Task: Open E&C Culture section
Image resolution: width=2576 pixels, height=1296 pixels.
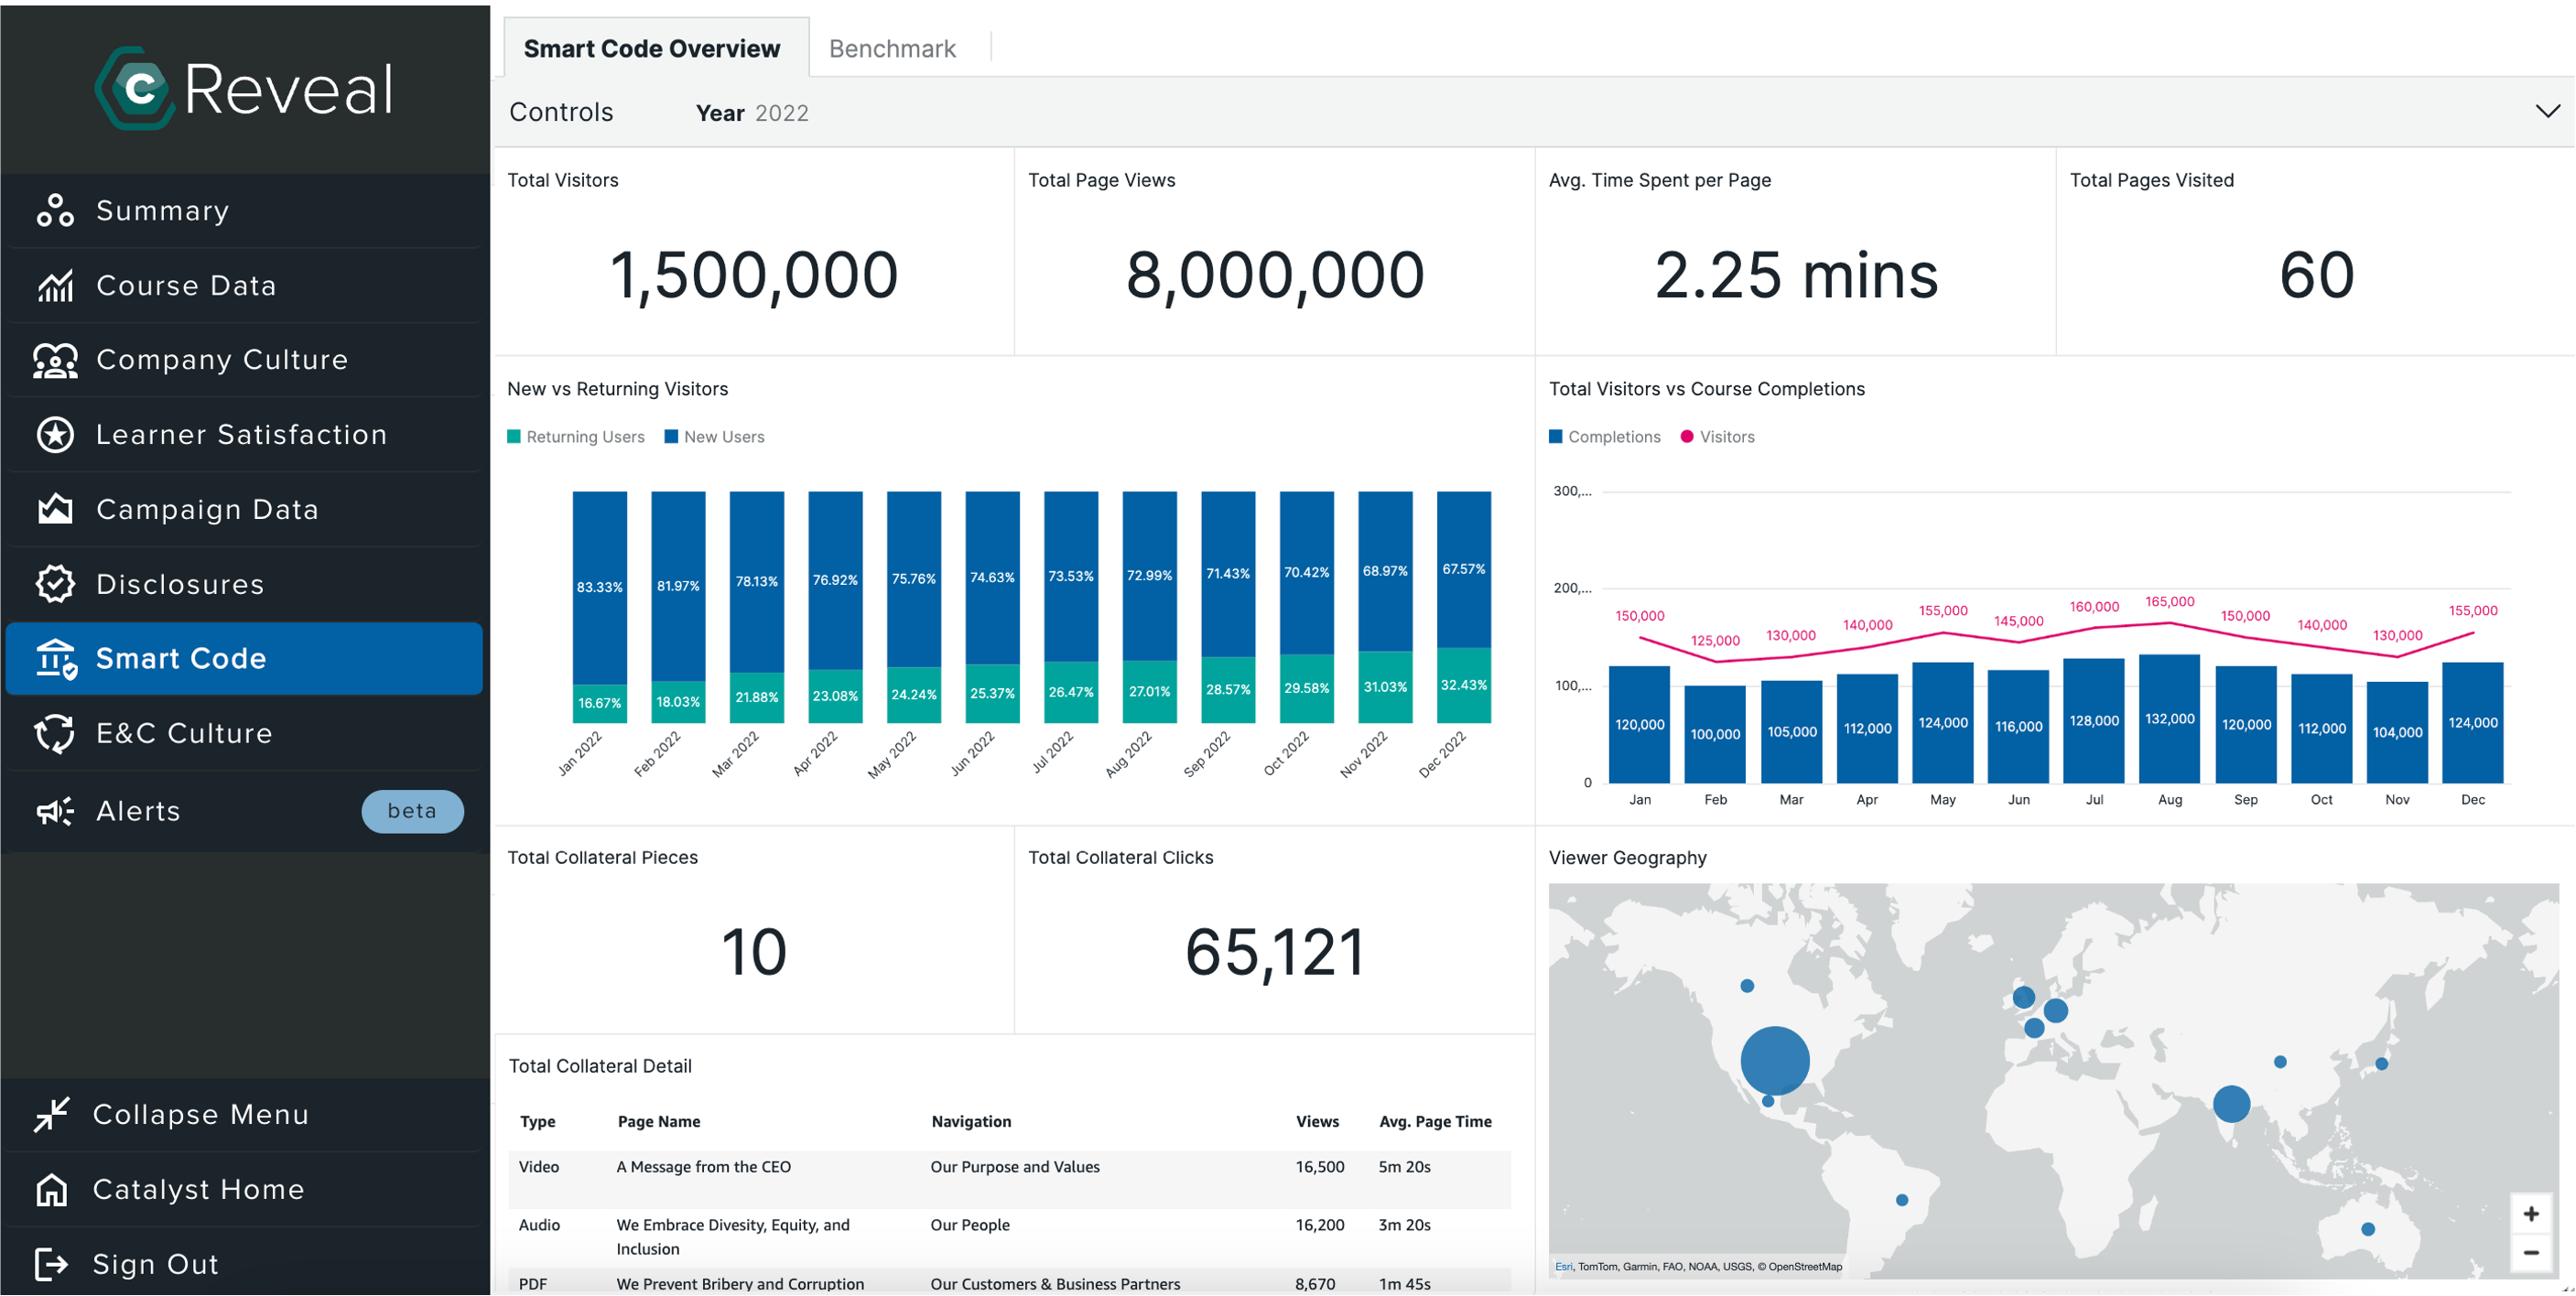Action: coord(244,734)
